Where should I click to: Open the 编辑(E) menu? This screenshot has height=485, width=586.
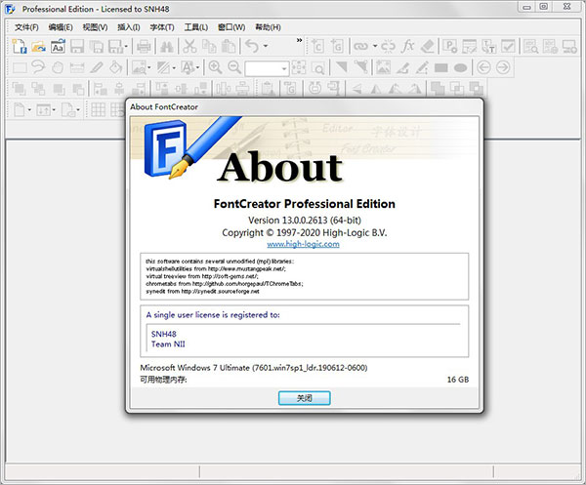click(x=61, y=27)
